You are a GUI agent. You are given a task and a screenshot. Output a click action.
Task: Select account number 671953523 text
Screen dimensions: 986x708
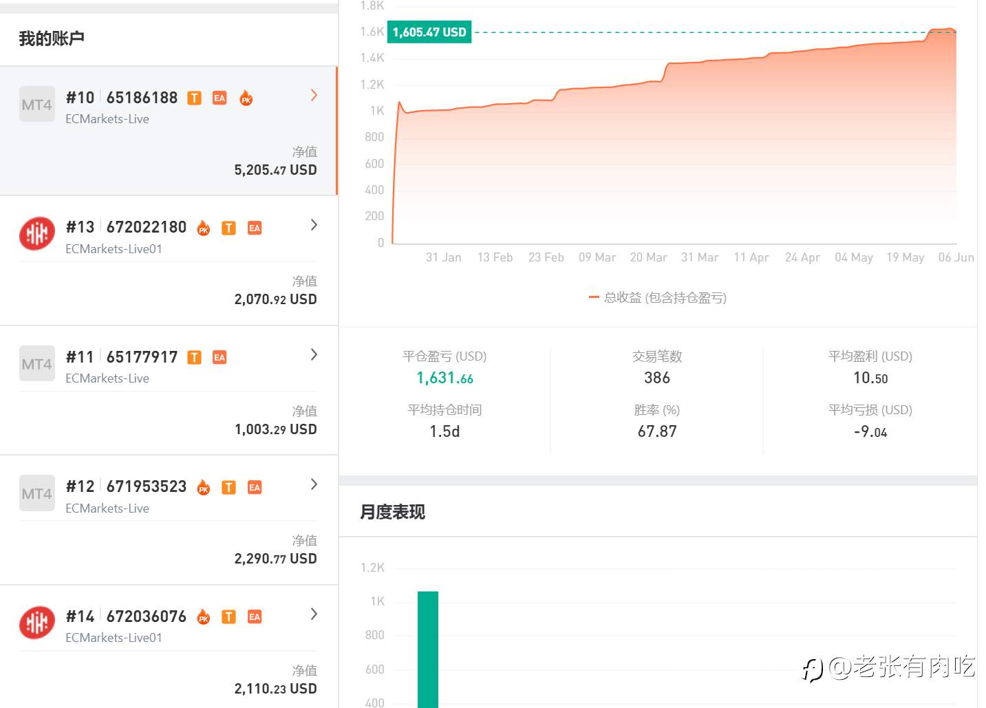[x=147, y=486]
